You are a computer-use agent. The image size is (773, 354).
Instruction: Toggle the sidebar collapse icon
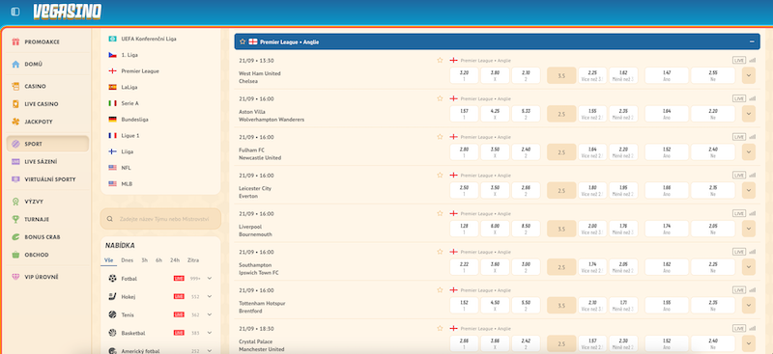point(15,12)
